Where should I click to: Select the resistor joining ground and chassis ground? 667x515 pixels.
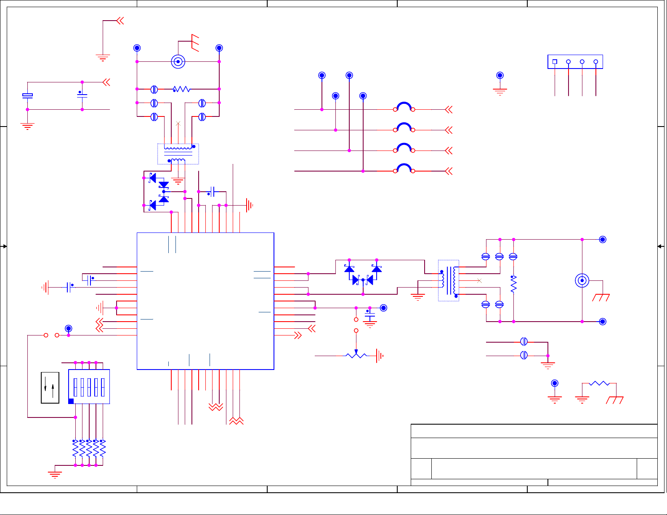coord(599,383)
